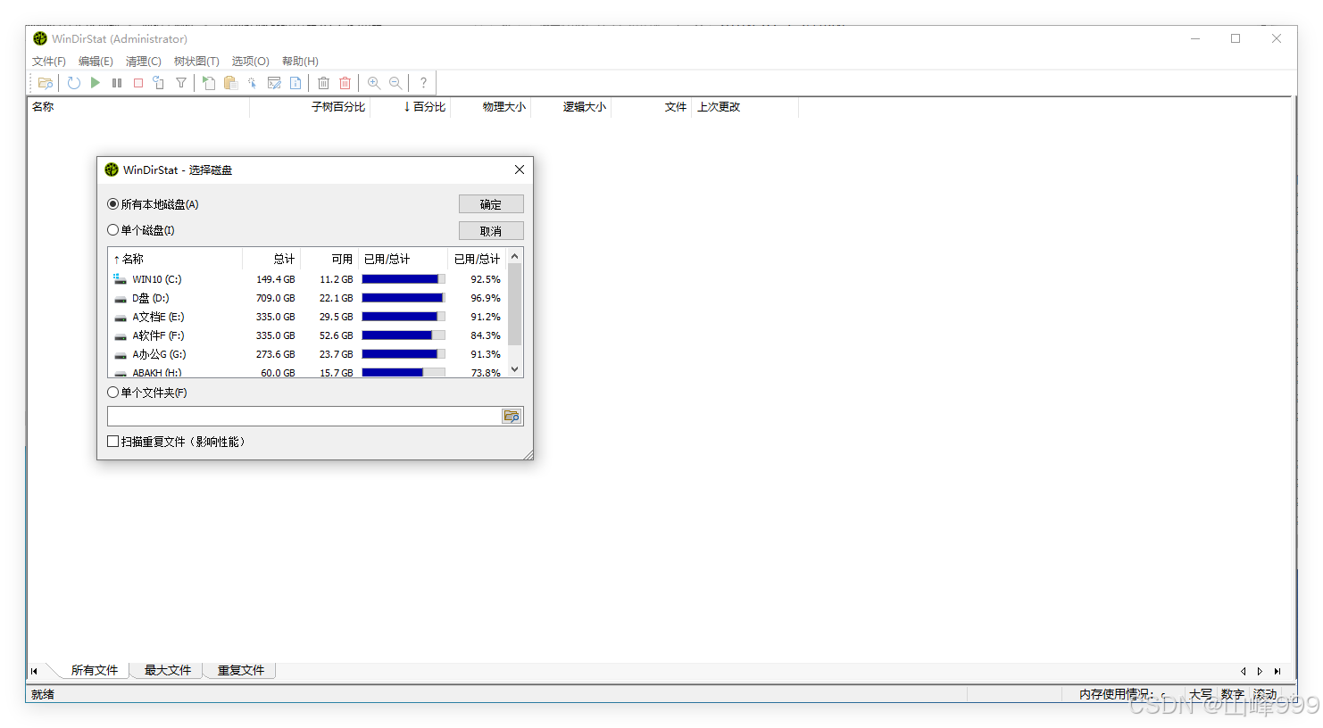This screenshot has height=728, width=1323.
Task: Click the red stop scan icon
Action: pos(138,83)
